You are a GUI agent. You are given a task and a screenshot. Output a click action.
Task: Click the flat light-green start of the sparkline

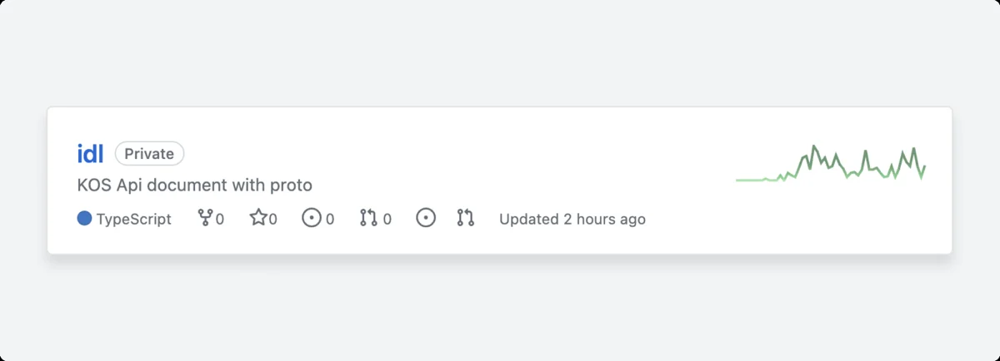click(x=748, y=180)
